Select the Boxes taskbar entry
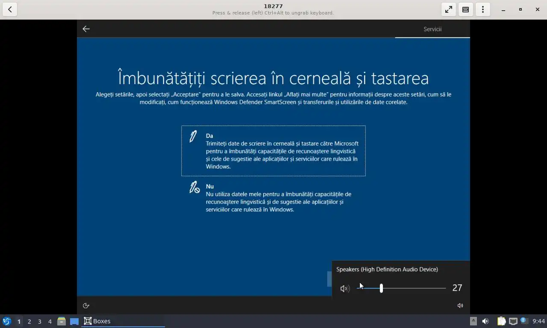The width and height of the screenshot is (547, 328). [x=123, y=321]
